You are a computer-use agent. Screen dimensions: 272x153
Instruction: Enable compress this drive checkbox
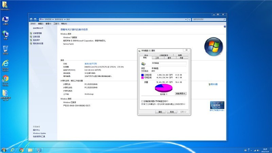[x=142, y=101]
